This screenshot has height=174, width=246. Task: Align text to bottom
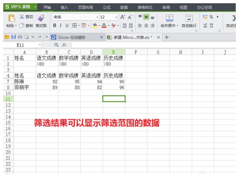(x=153, y=17)
